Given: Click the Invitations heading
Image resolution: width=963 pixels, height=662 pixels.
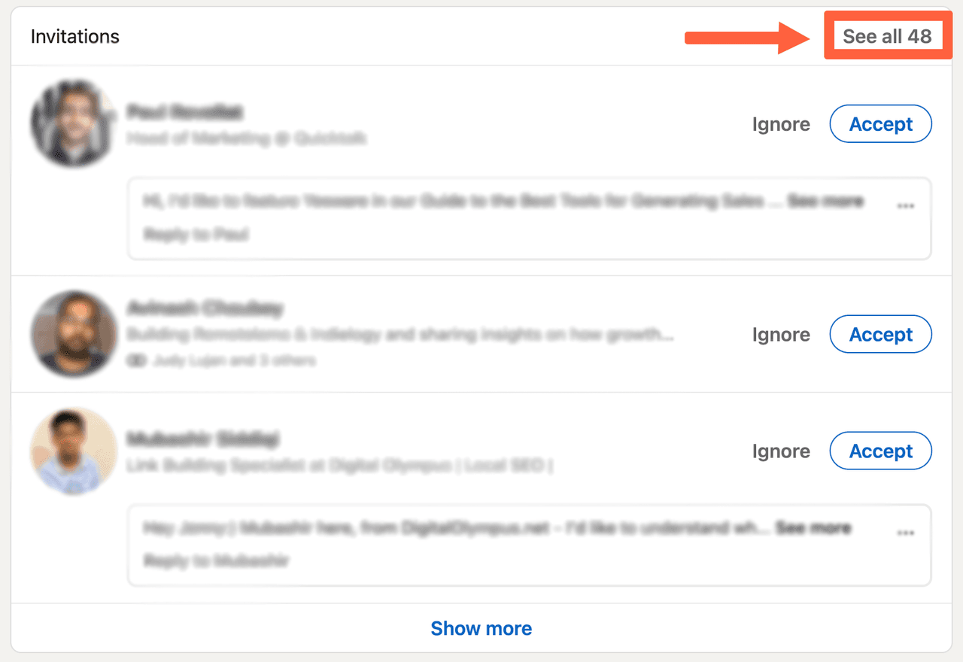Looking at the screenshot, I should click(74, 35).
